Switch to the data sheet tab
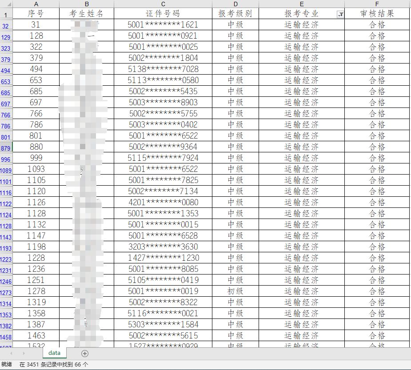Screen dimensions: 411x370 click(x=55, y=353)
